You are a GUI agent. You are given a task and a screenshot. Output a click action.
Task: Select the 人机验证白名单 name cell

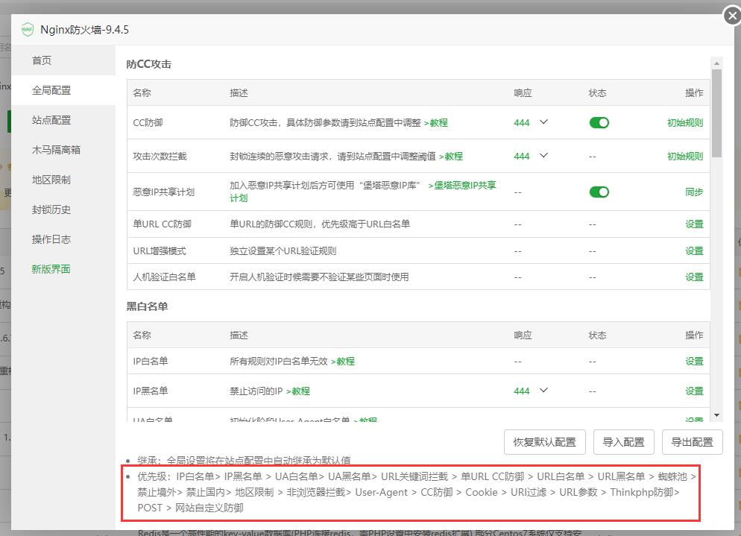(164, 277)
